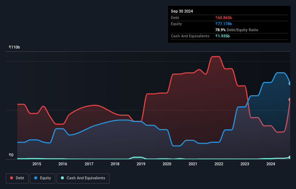
Task: Click the 2023 x-axis label
Action: [x=245, y=164]
